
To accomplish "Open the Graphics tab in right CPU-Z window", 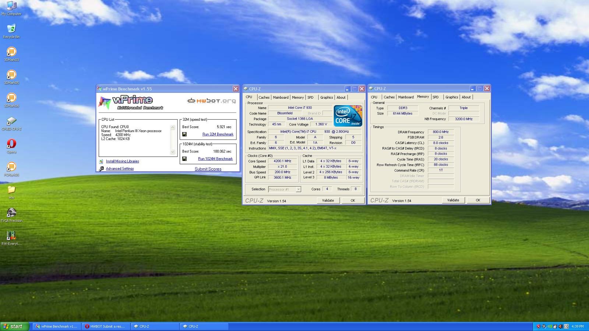I will click(452, 97).
